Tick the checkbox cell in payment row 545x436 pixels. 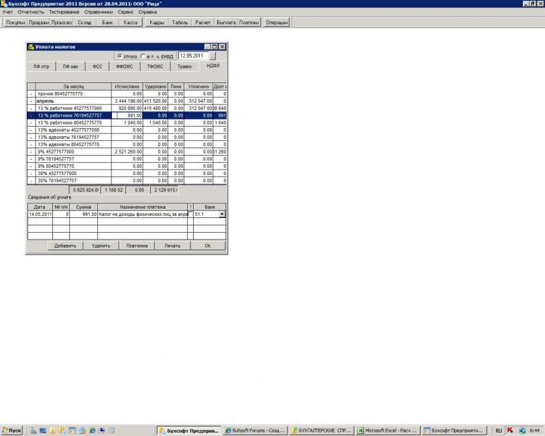(190, 215)
